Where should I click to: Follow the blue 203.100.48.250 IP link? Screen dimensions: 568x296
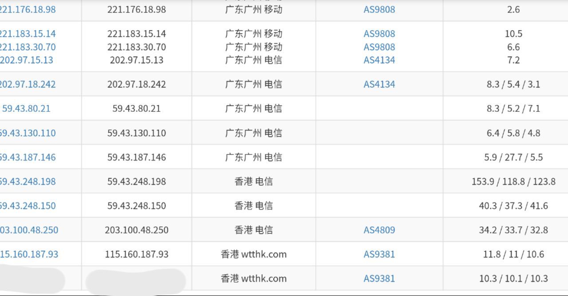[29, 230]
